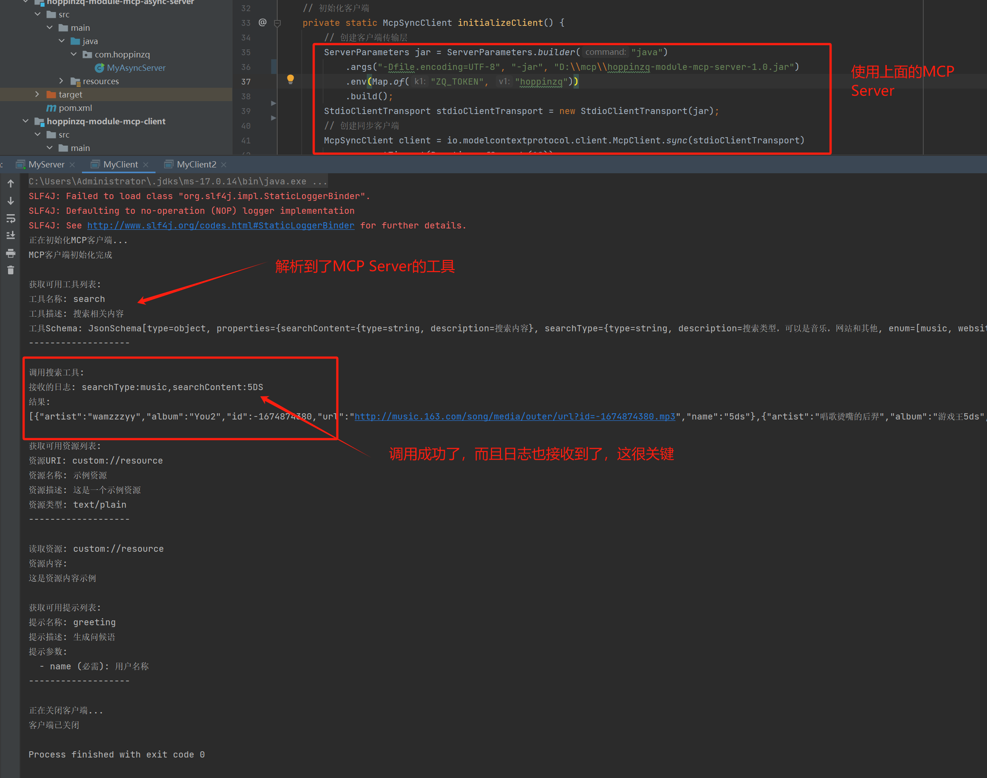The width and height of the screenshot is (987, 778).
Task: Toggle soft-wrap in console output
Action: tap(11, 218)
